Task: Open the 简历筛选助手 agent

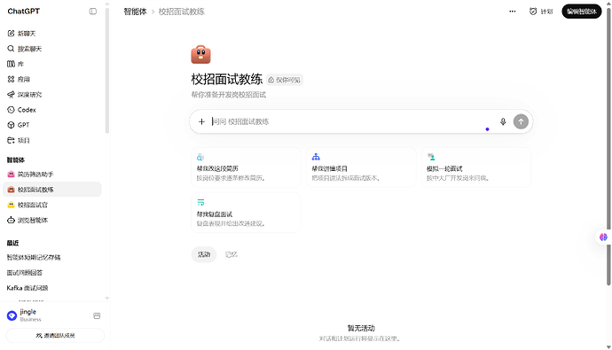Action: [x=52, y=175]
